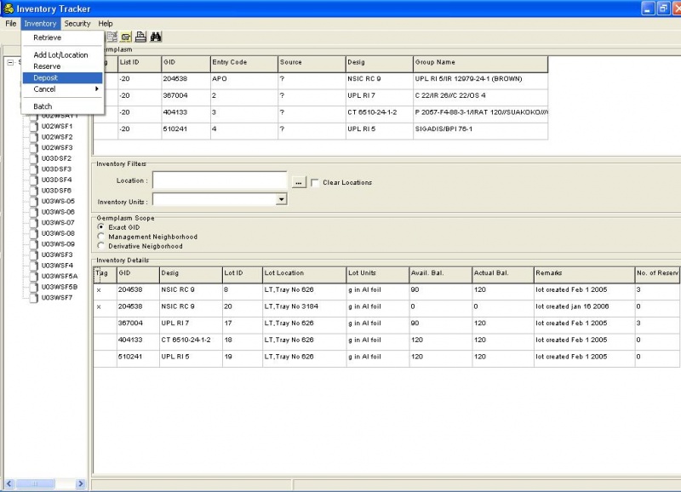The height and width of the screenshot is (492, 681).
Task: Click the document icon beside U03DSF6
Action: click(34, 191)
